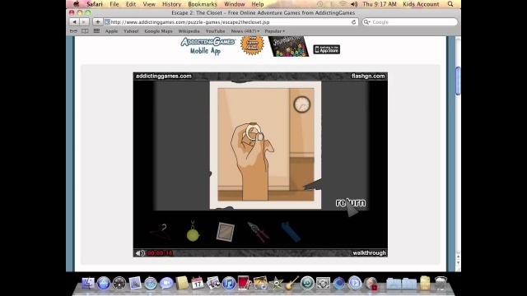
Task: Click the Jewel game banner thumbnail
Action: [x=289, y=46]
